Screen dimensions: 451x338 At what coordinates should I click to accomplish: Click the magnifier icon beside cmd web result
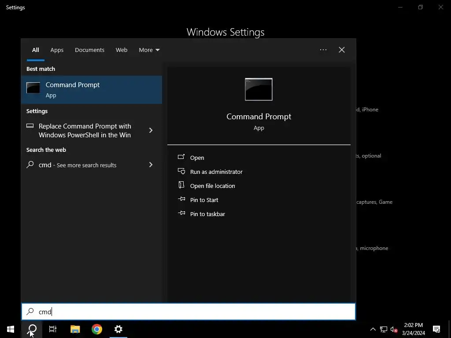[30, 165]
